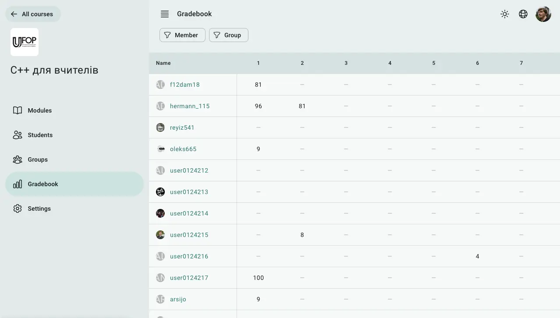Open hermann_115 student link

tap(189, 106)
